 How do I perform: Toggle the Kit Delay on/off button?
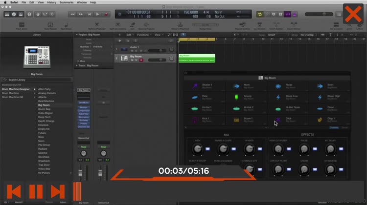tap(341, 149)
